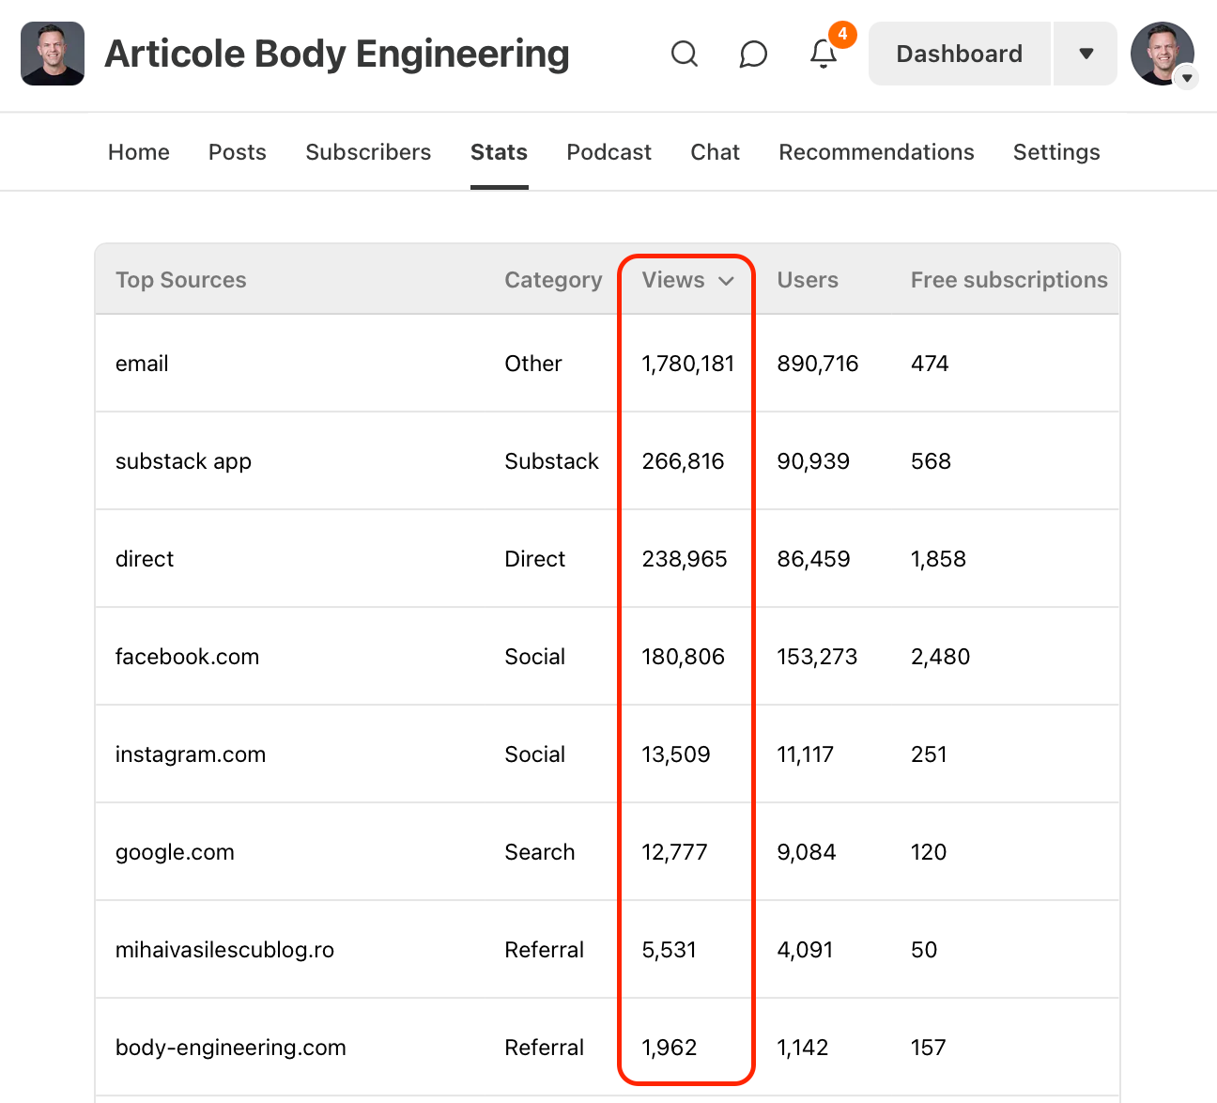1217x1103 pixels.
Task: Click the Free subscriptions column header
Action: 1009,280
